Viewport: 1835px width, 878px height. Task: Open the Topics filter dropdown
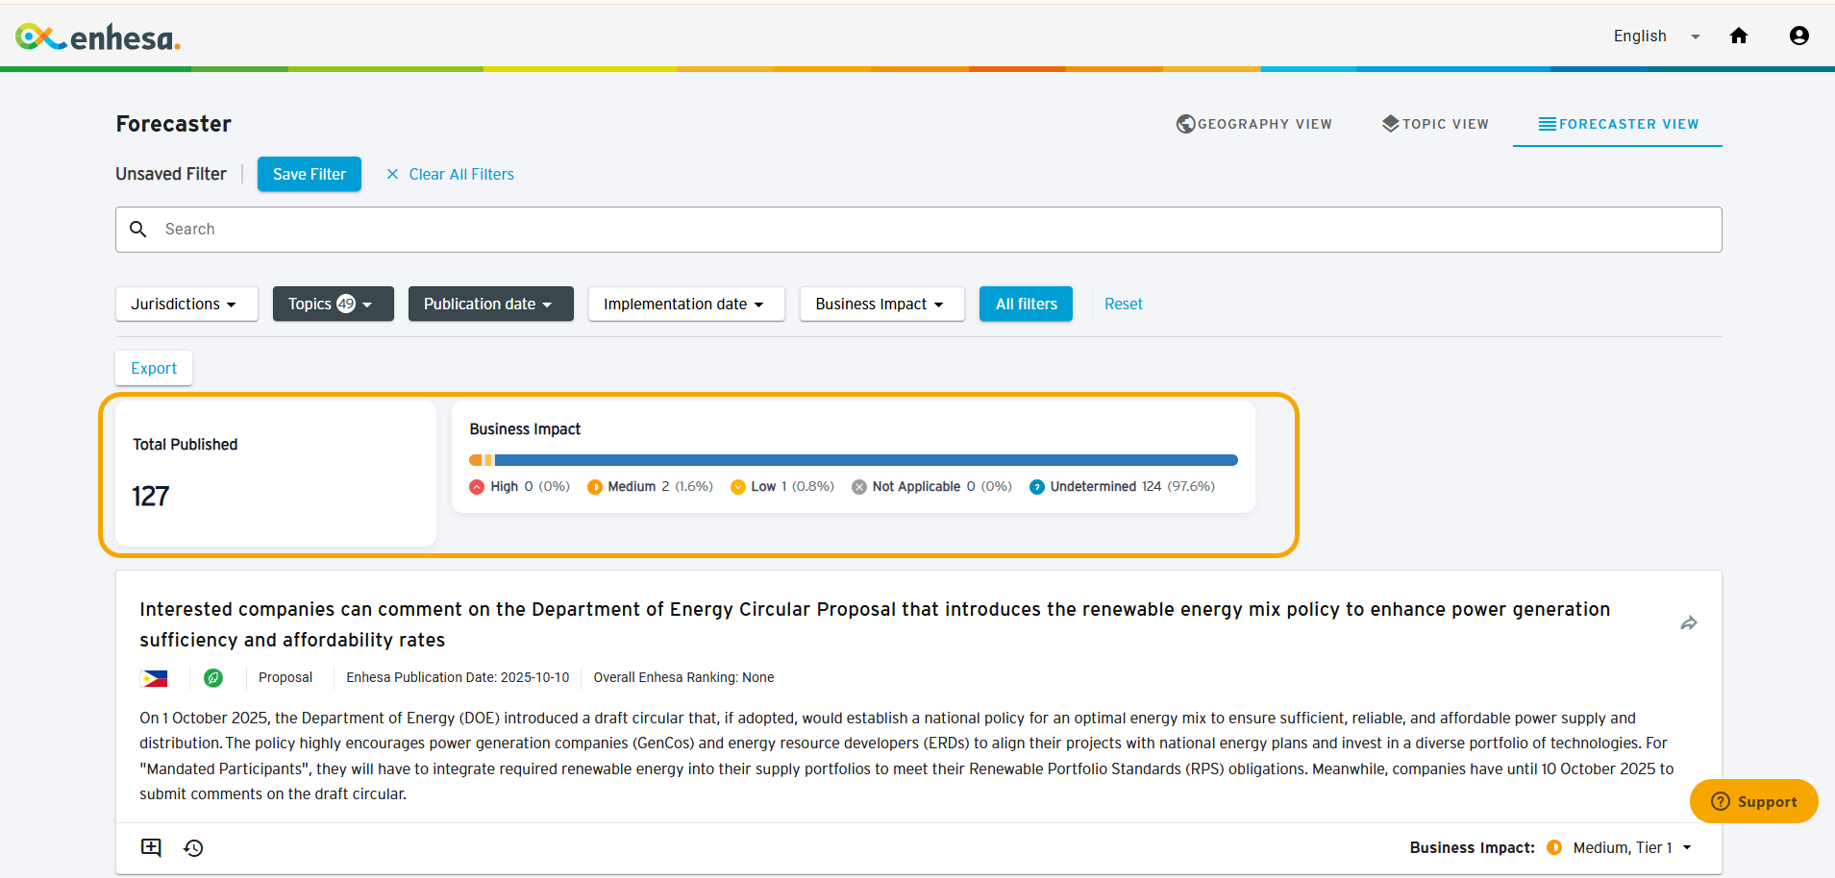333,304
